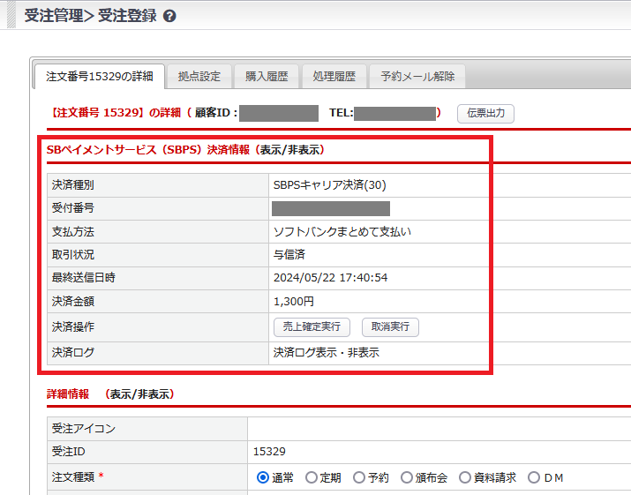Click the SBPSキャリア決済(30) value
The height and width of the screenshot is (495, 631).
pos(329,185)
